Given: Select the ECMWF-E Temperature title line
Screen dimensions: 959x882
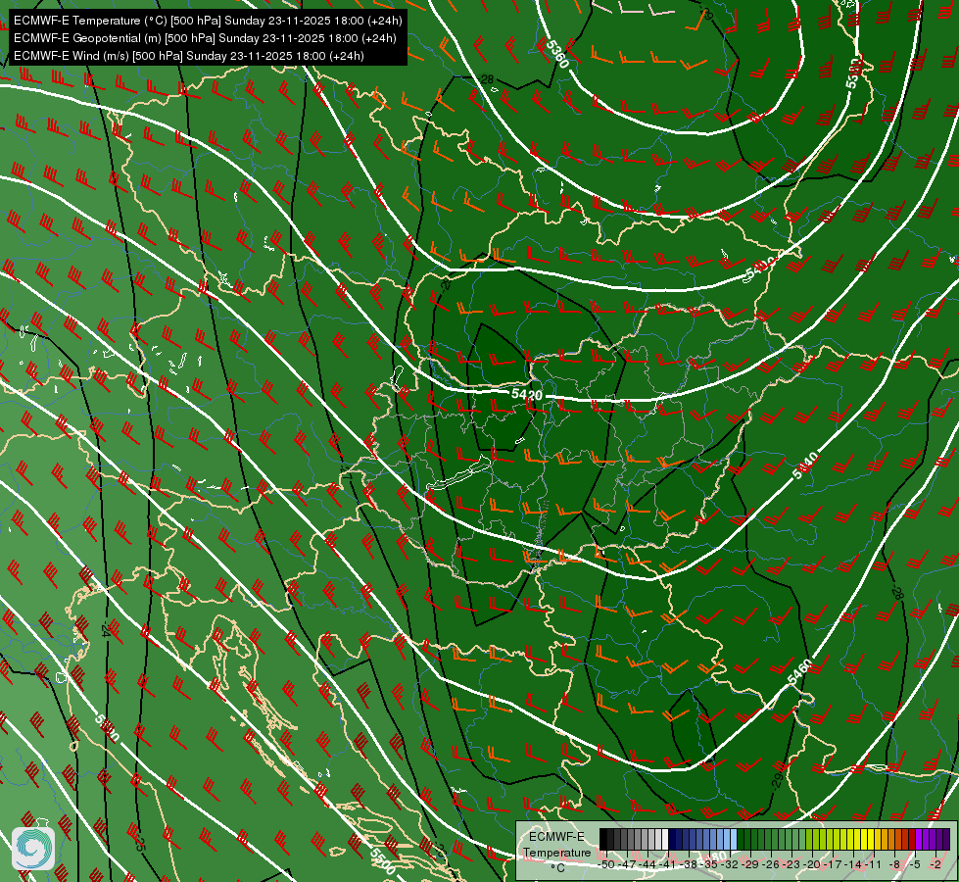Looking at the screenshot, I should pos(208,21).
